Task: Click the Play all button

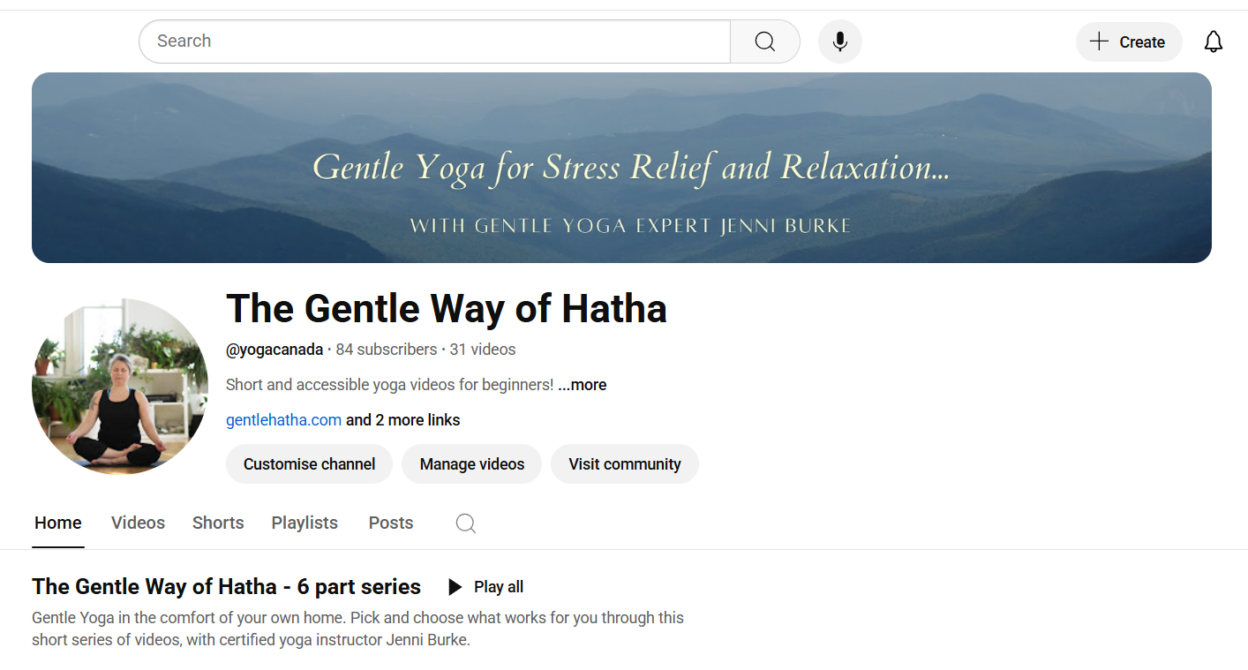Action: 485,587
